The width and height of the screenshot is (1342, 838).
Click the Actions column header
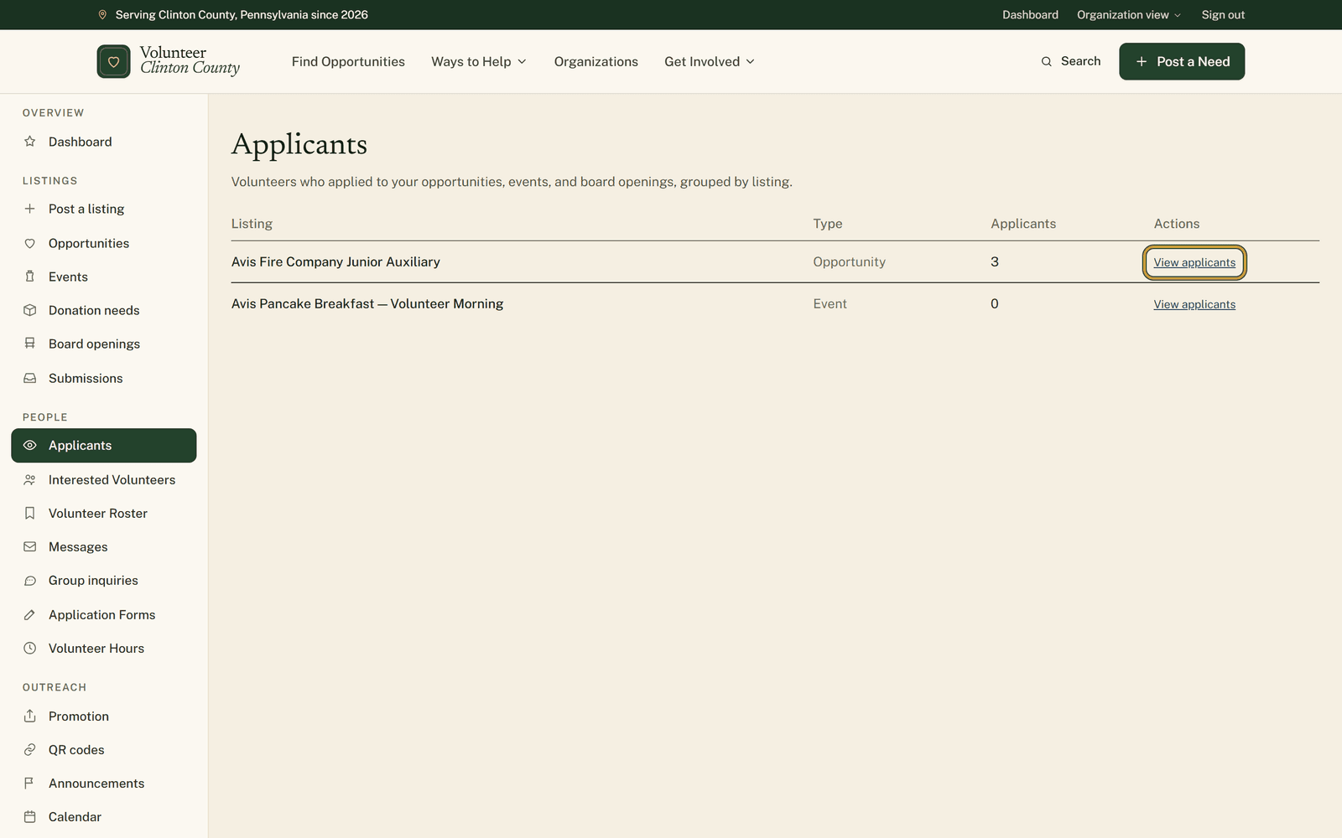[x=1177, y=224]
